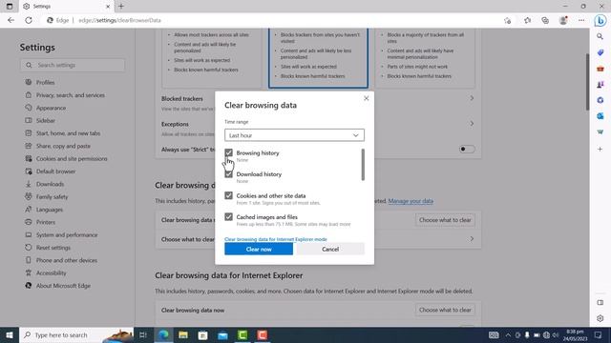This screenshot has height=343, width=611.
Task: Click sidebar settings gear at bottom
Action: (x=600, y=318)
